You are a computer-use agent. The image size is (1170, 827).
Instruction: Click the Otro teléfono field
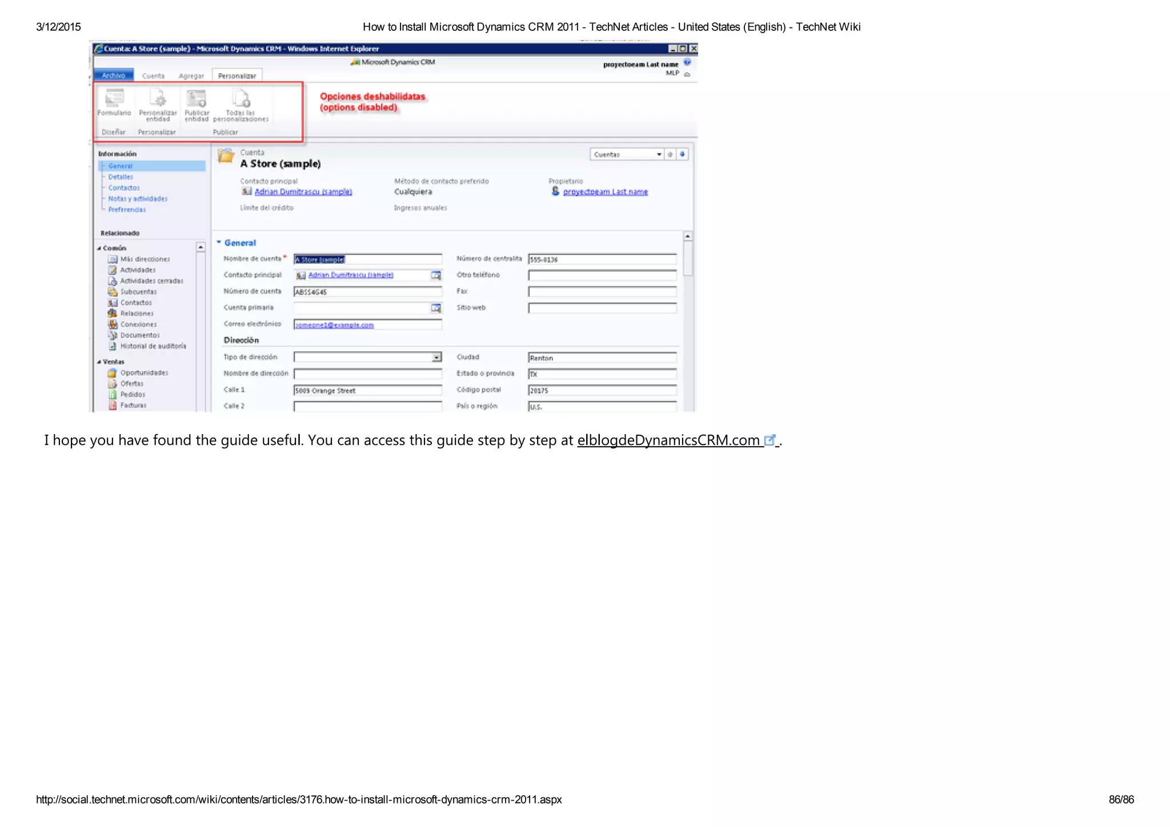click(603, 276)
